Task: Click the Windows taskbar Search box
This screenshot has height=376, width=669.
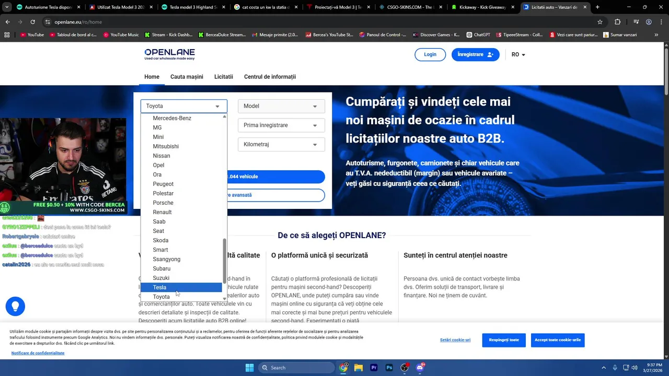Action: pos(296,368)
